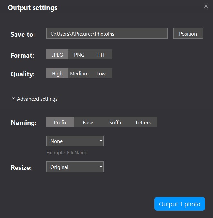This screenshot has height=218, width=213.
Task: Click the arrow icon on the Original dropdown
Action: pos(101,167)
